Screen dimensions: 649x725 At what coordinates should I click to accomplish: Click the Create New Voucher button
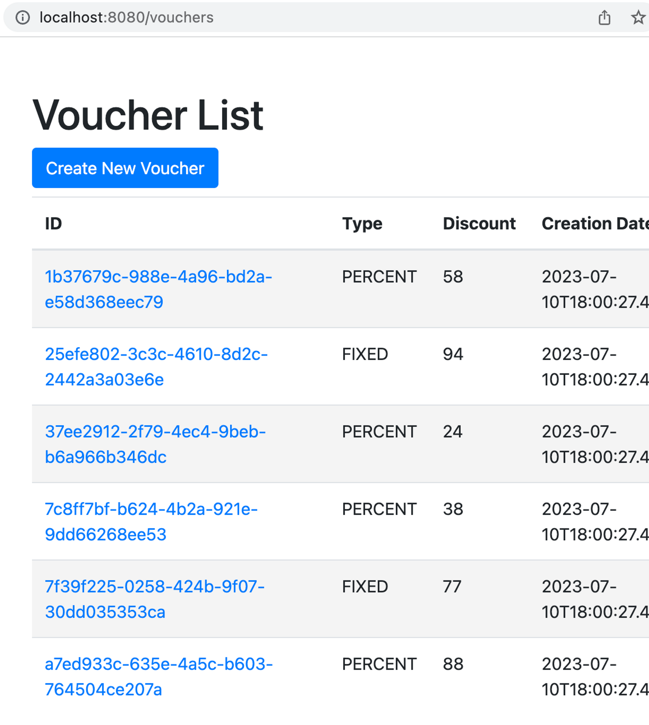coord(125,168)
